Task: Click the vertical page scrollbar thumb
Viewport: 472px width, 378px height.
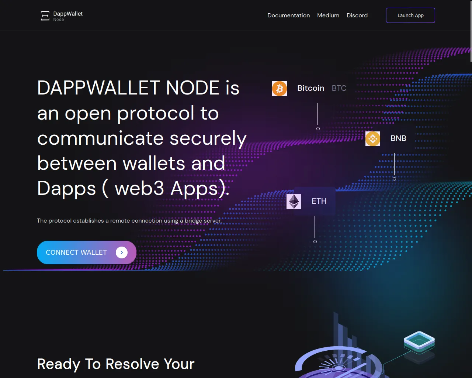Action: pyautogui.click(x=471, y=31)
